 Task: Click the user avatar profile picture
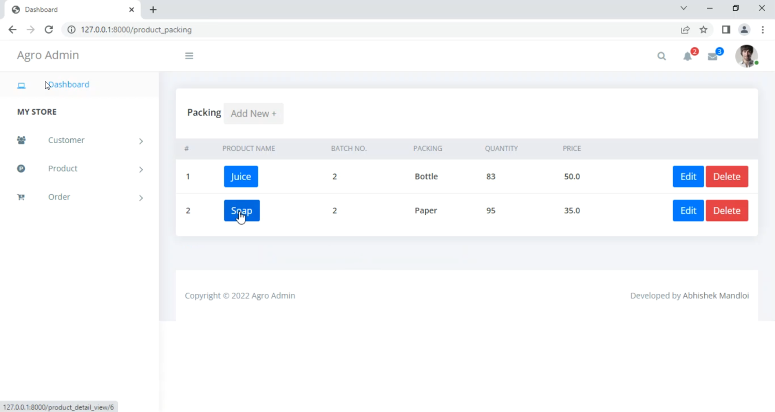click(746, 56)
